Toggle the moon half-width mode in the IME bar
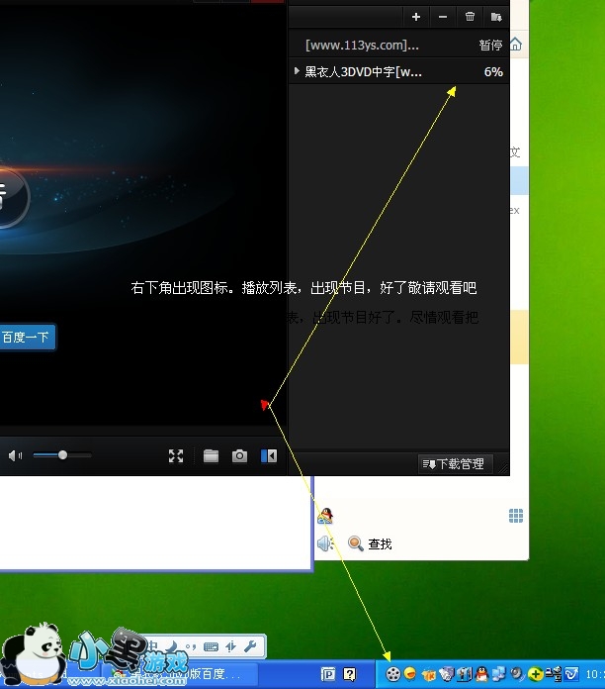The height and width of the screenshot is (689, 605). pos(173,645)
